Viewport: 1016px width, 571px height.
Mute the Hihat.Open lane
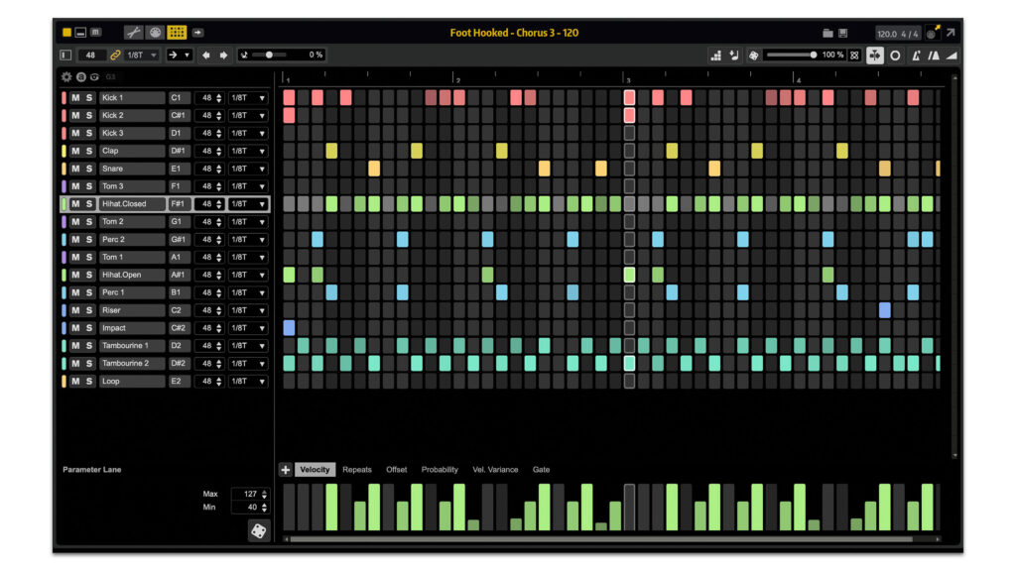(x=75, y=275)
